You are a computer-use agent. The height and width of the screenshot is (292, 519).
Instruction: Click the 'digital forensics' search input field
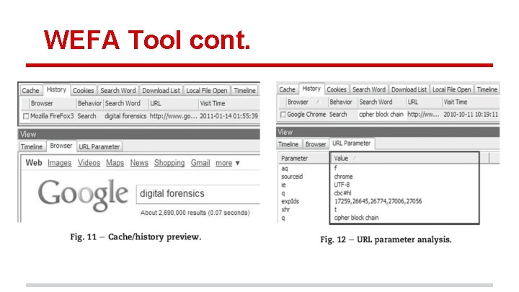pyautogui.click(x=198, y=194)
